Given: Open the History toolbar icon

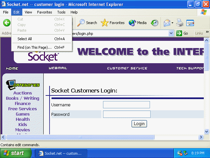Looking at the screenshot, I should point(155,23).
